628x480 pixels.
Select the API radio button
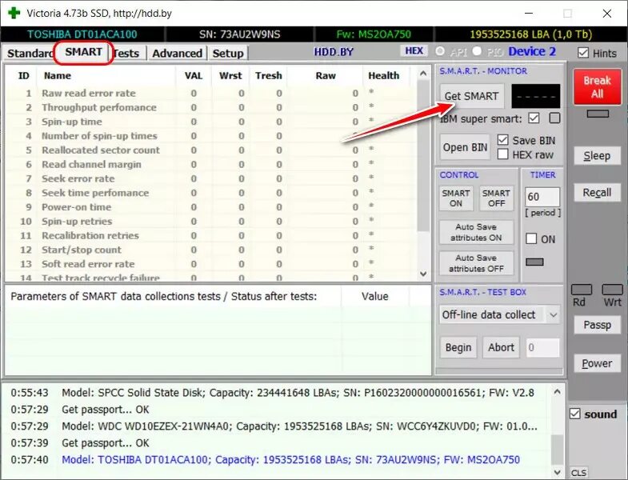440,51
